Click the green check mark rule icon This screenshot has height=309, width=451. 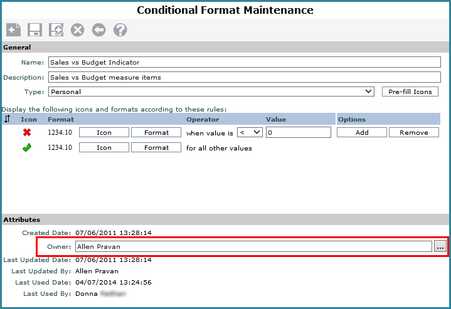27,148
